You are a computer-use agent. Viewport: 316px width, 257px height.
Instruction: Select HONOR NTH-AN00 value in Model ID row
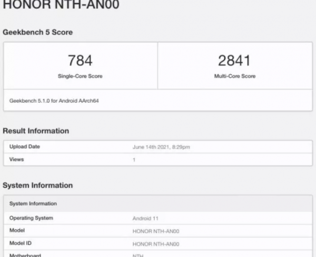[x=156, y=244]
